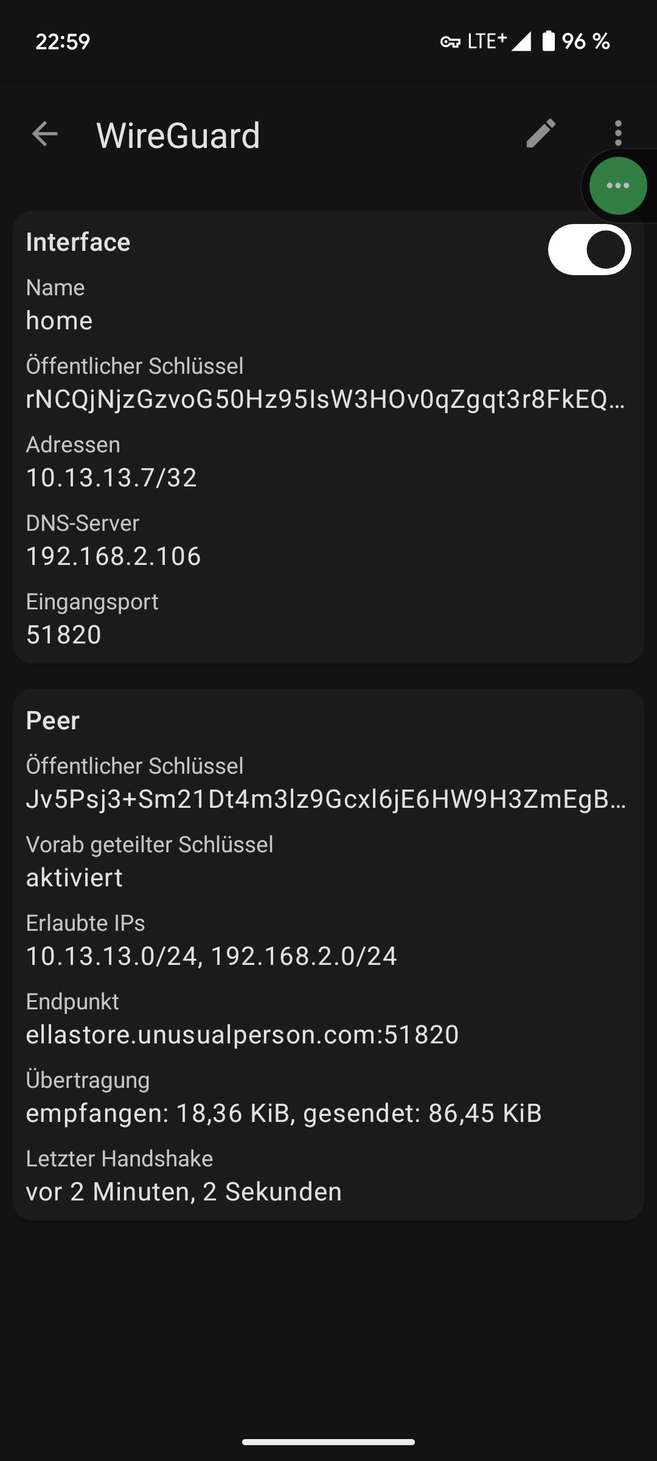
Task: Tap the interface public key value
Action: coord(325,399)
